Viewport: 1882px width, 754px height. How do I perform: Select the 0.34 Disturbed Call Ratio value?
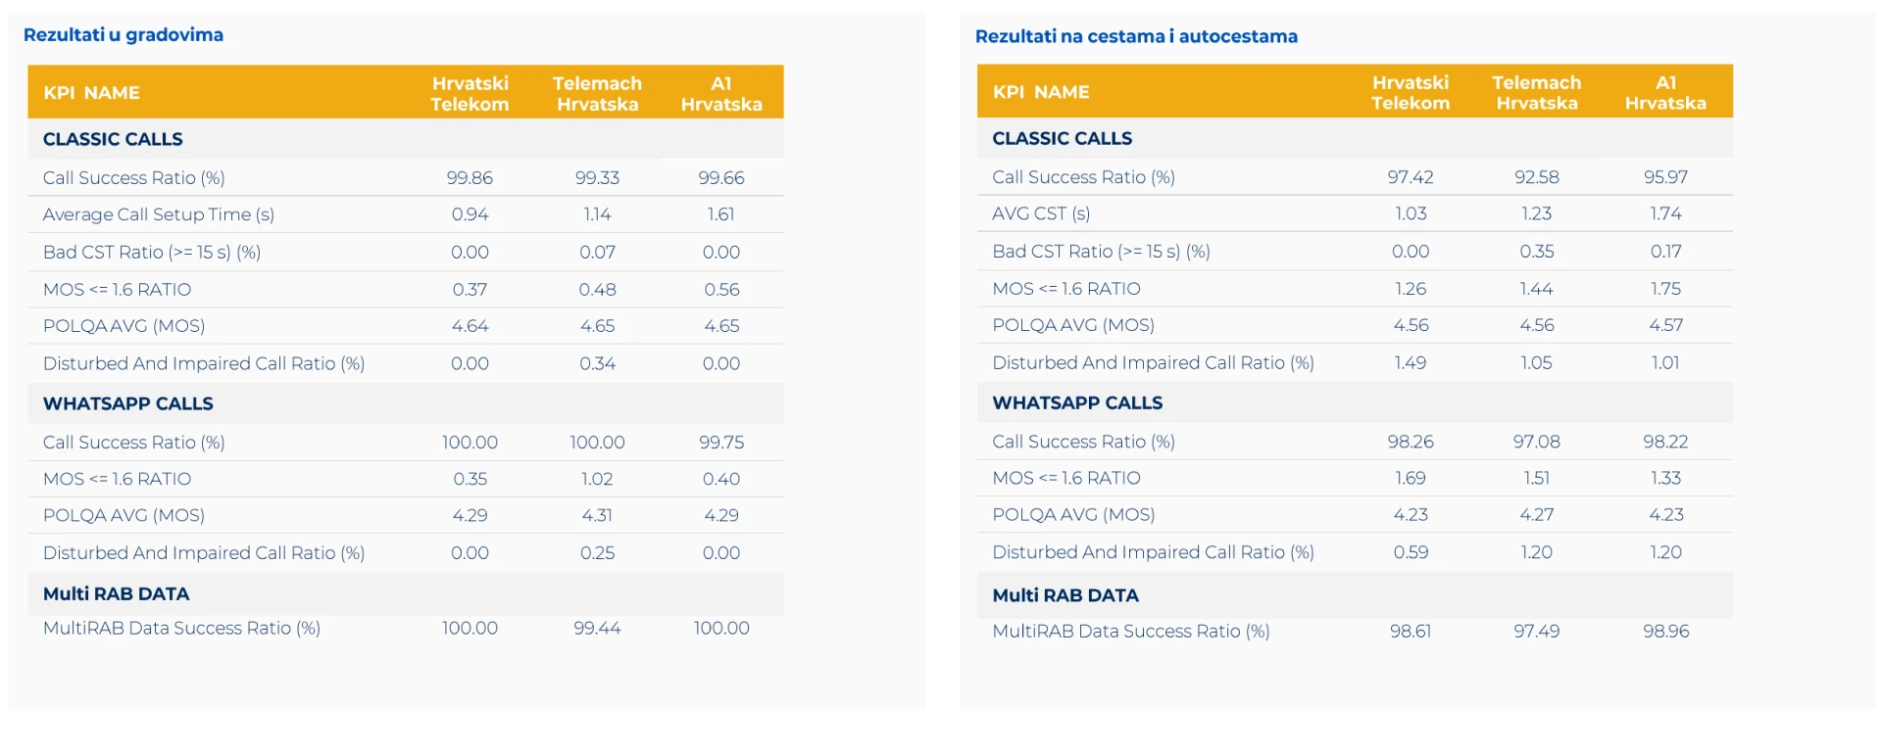coord(597,363)
